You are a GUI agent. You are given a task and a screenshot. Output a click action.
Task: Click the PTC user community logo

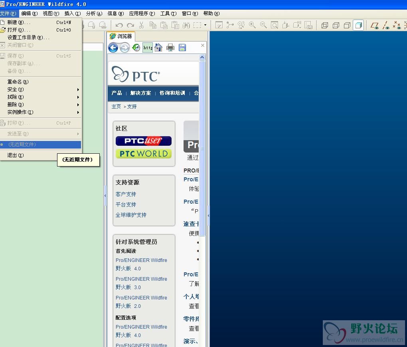click(x=144, y=141)
